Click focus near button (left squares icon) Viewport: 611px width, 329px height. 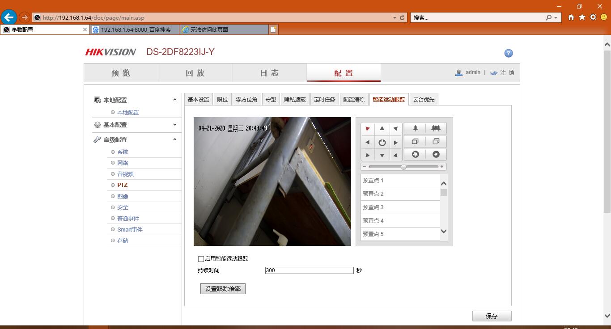(x=415, y=141)
